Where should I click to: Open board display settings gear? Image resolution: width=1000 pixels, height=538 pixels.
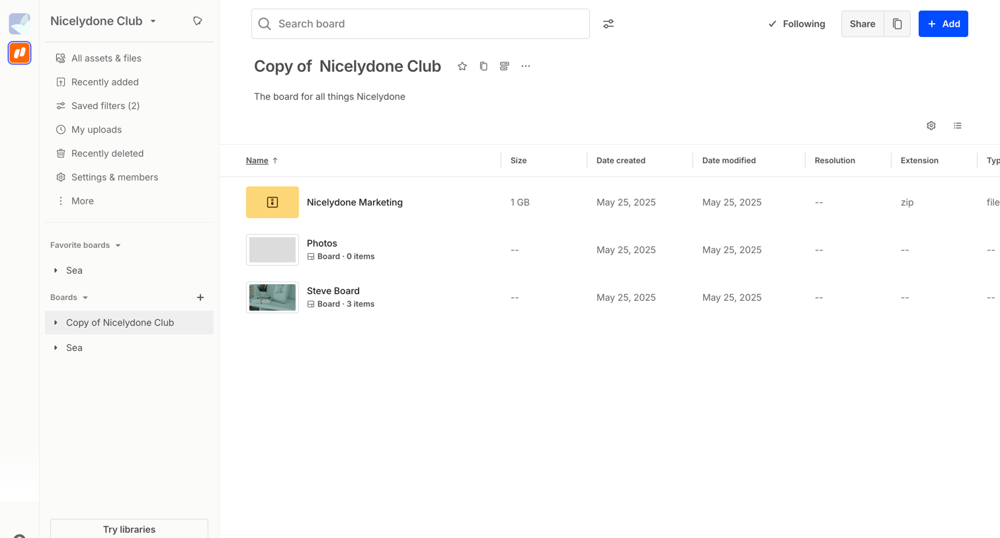(x=931, y=126)
